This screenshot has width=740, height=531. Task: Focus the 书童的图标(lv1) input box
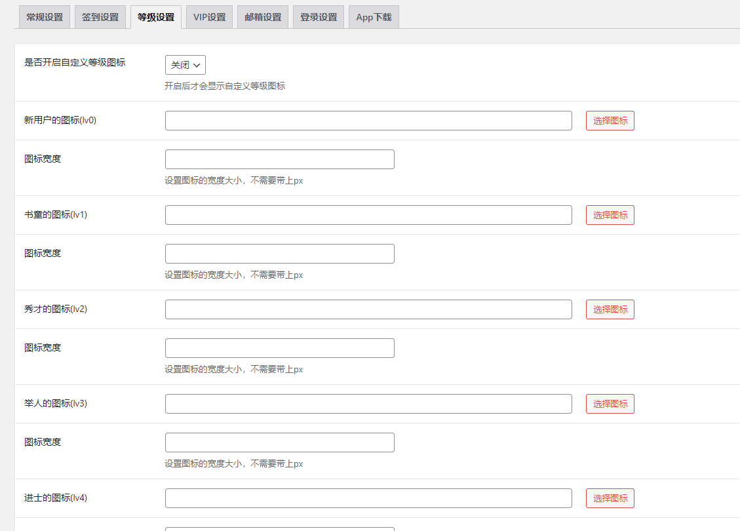click(368, 215)
